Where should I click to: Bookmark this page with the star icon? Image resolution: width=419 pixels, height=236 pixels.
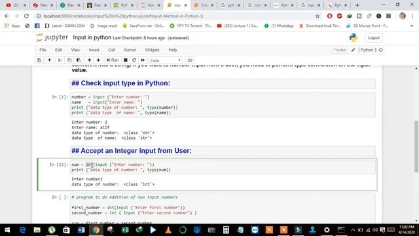(x=317, y=16)
